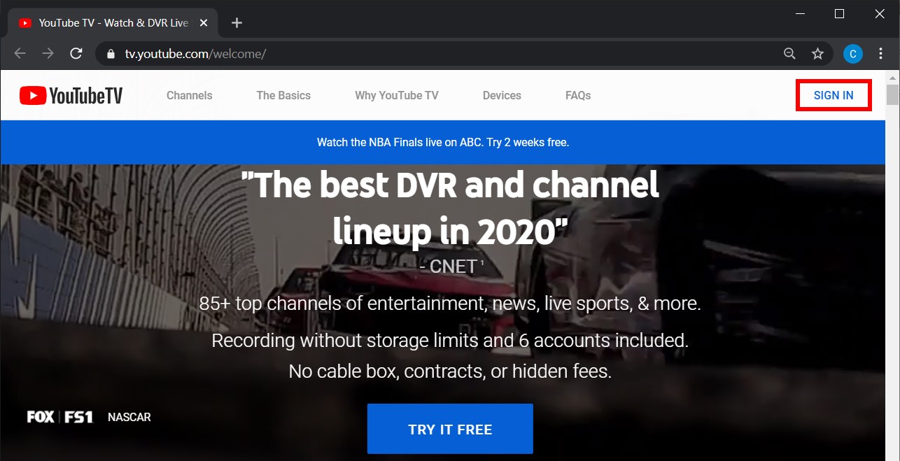Maximize the Chrome window
The image size is (900, 461).
point(840,14)
